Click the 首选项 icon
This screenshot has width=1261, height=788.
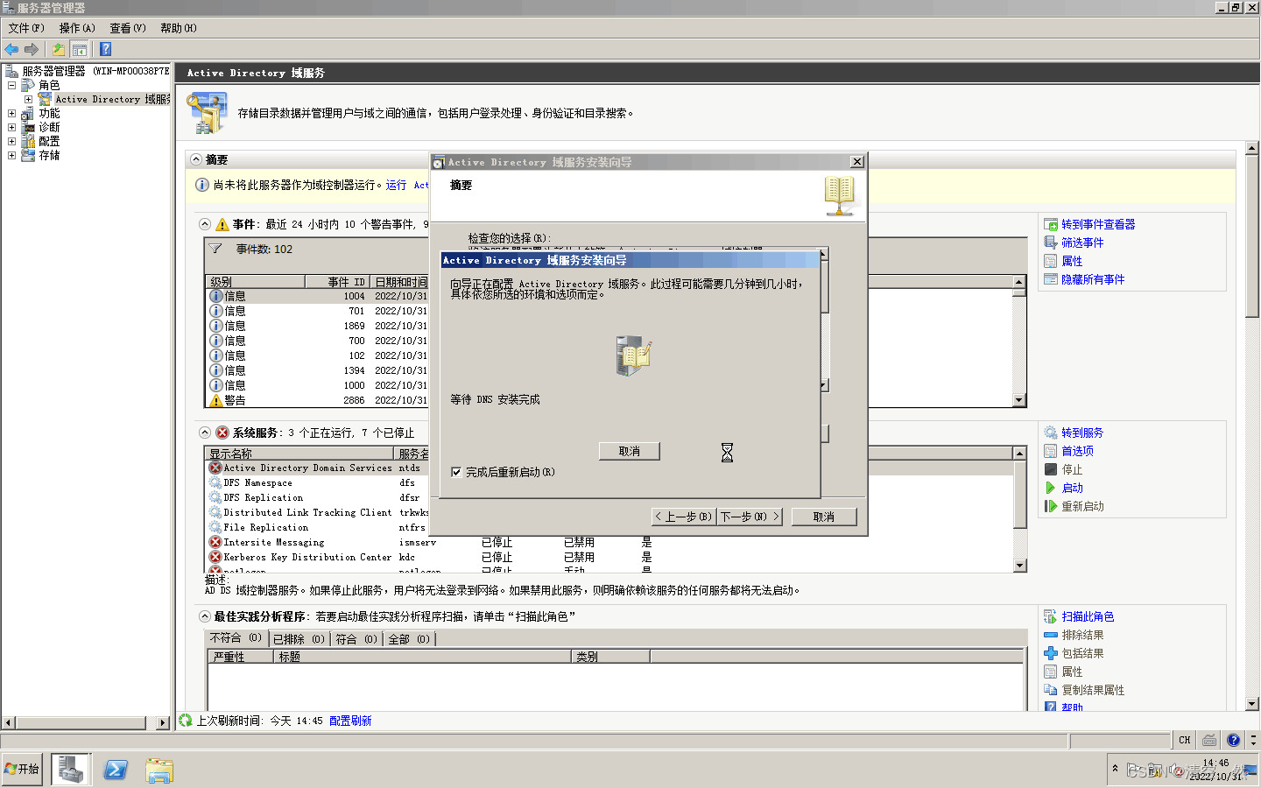(x=1051, y=451)
